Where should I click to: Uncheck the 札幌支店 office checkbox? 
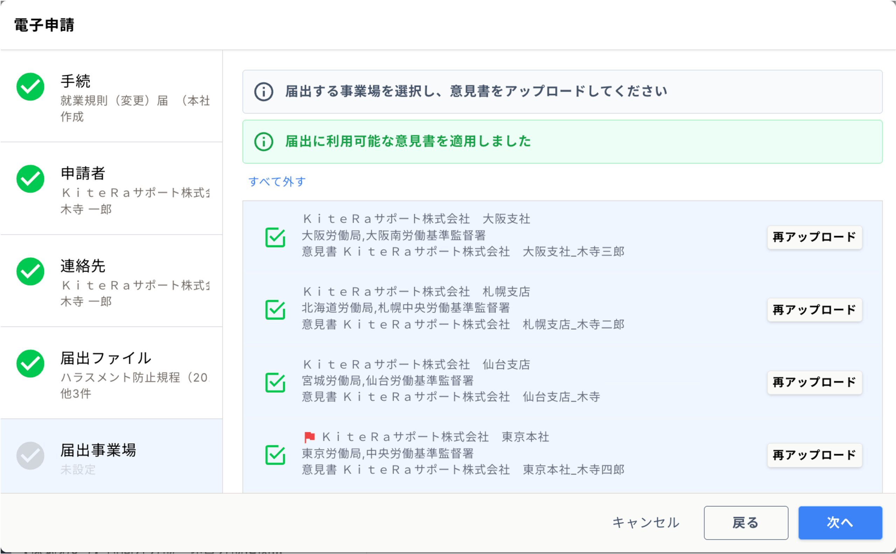(x=275, y=310)
